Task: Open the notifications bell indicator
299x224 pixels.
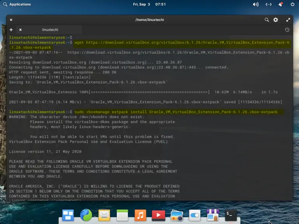Action: point(280,4)
